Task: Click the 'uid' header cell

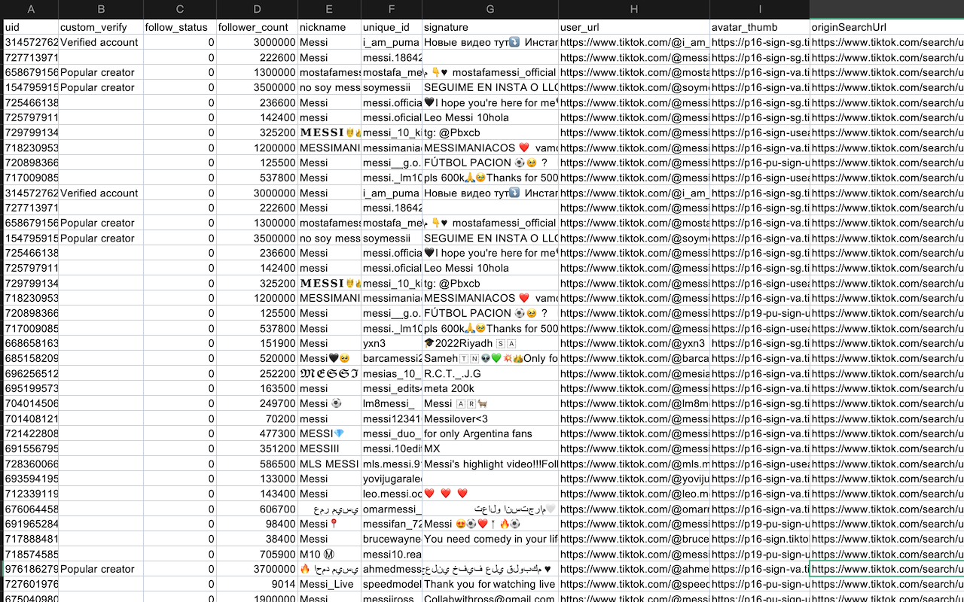Action: point(31,27)
